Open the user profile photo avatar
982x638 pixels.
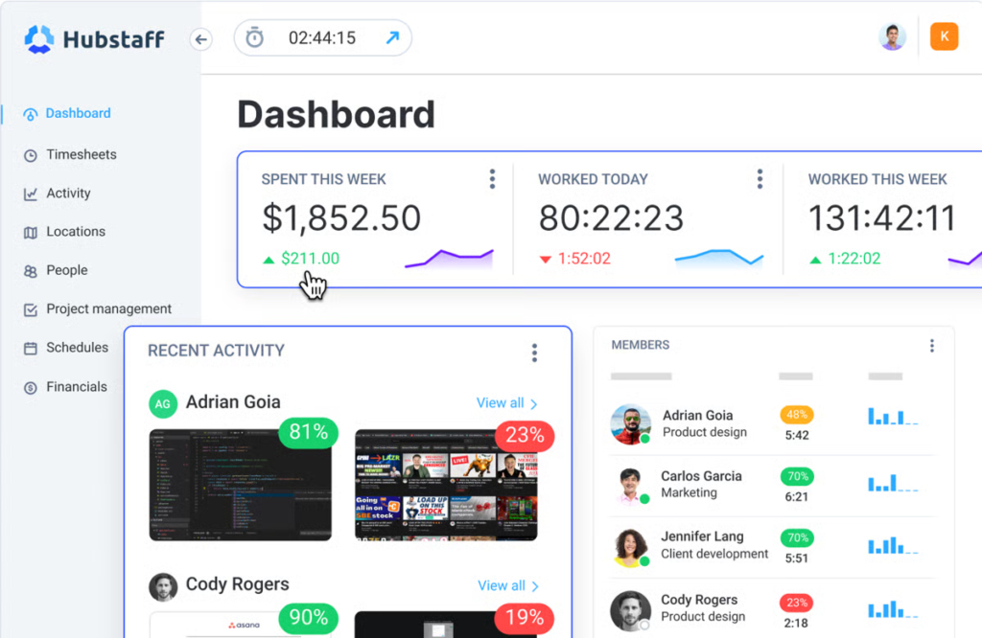pyautogui.click(x=892, y=37)
